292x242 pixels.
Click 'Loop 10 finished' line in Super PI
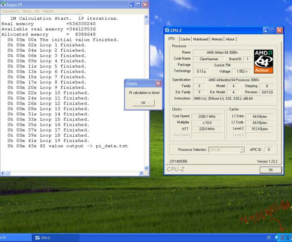[x=48, y=93]
